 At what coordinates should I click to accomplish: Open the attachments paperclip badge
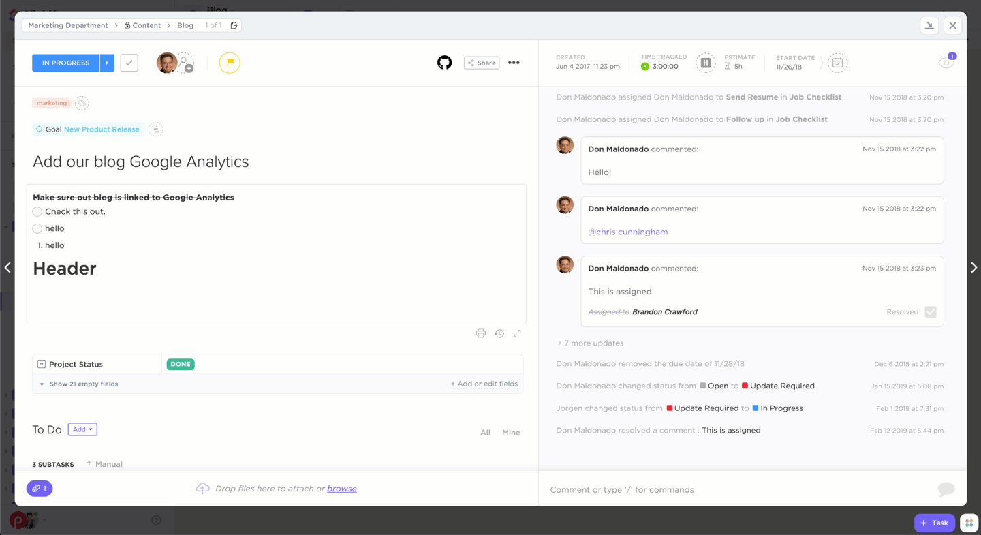point(40,488)
